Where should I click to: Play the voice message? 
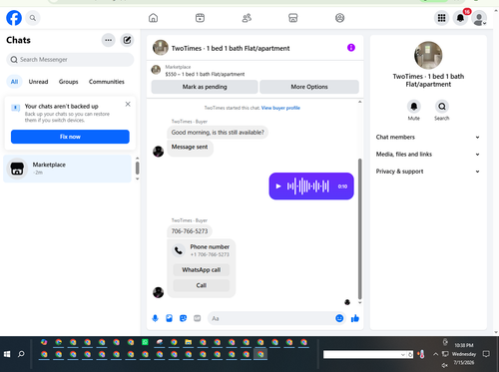(x=278, y=186)
